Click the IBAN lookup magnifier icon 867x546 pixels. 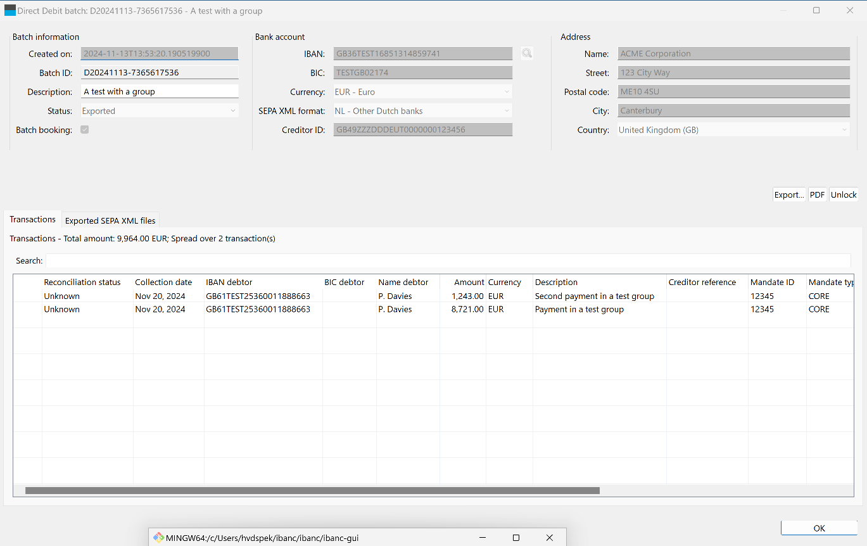pyautogui.click(x=527, y=53)
